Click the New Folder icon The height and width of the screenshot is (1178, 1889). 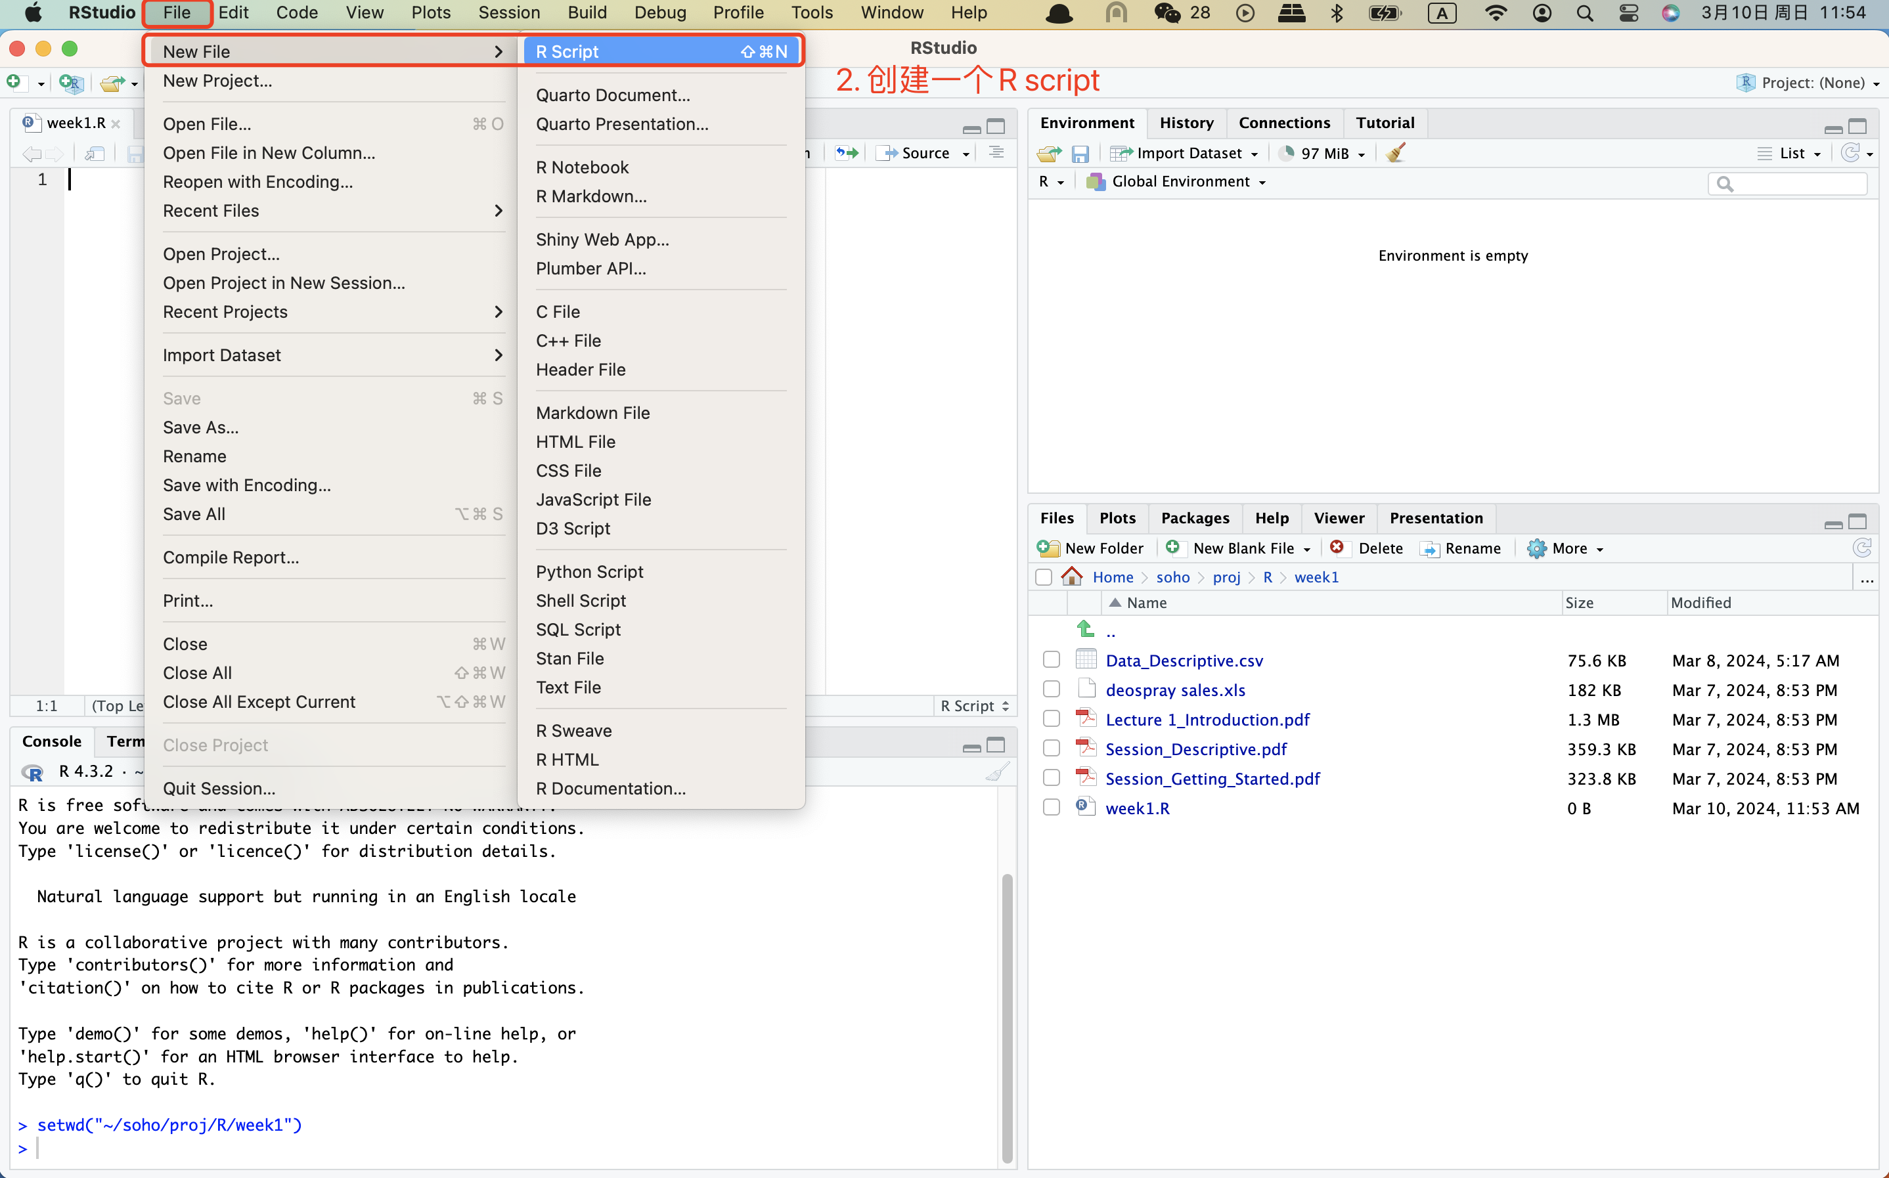click(1048, 548)
